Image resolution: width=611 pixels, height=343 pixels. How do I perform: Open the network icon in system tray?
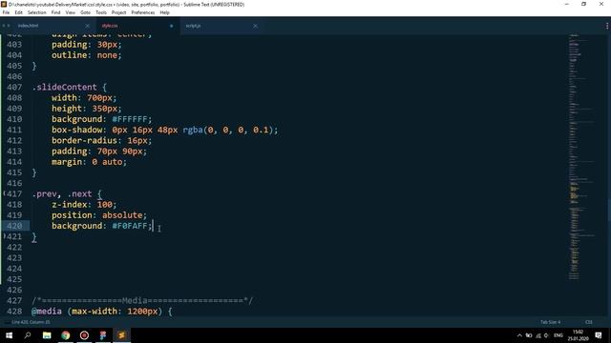coord(538,335)
